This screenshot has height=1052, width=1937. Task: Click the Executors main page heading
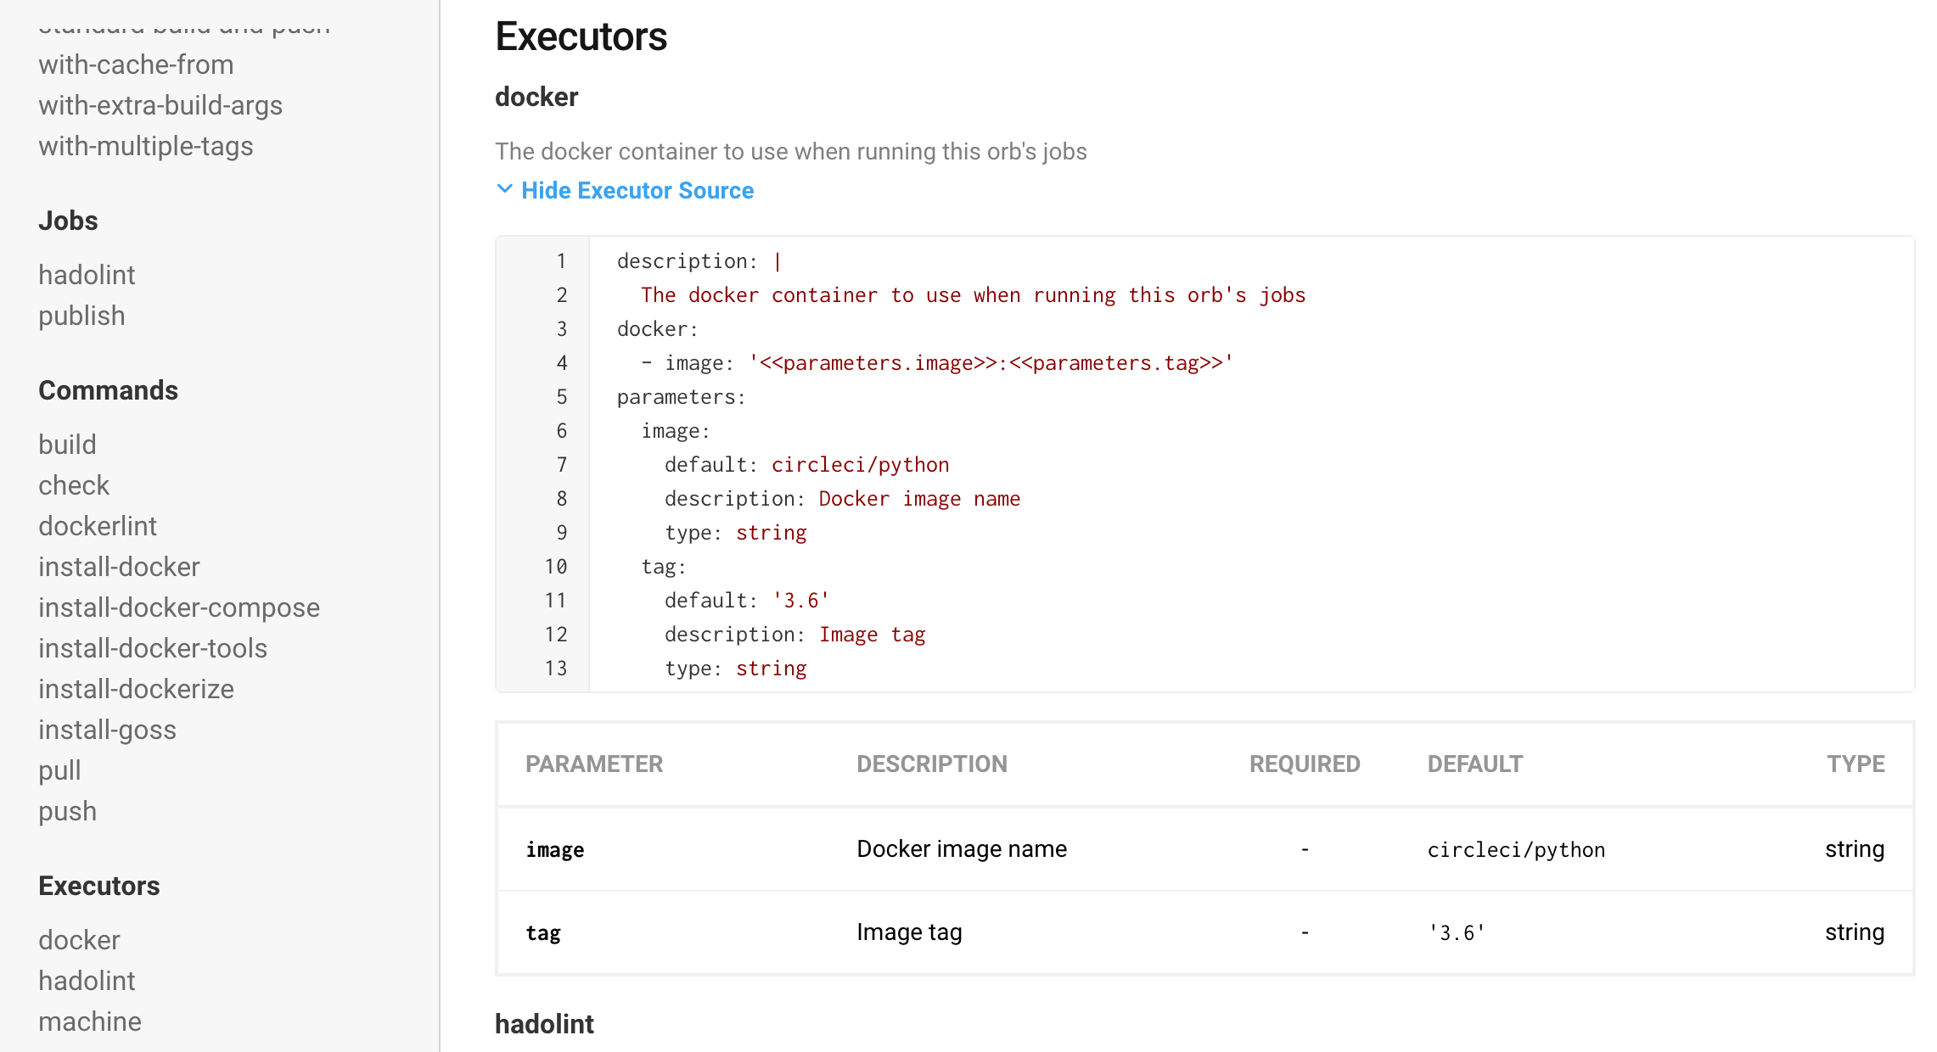(x=581, y=36)
